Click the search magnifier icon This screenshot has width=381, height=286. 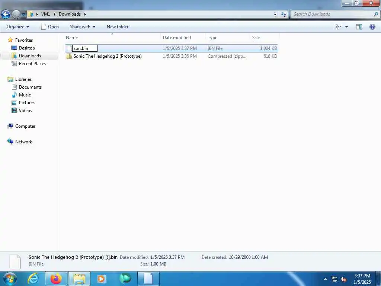pyautogui.click(x=376, y=14)
